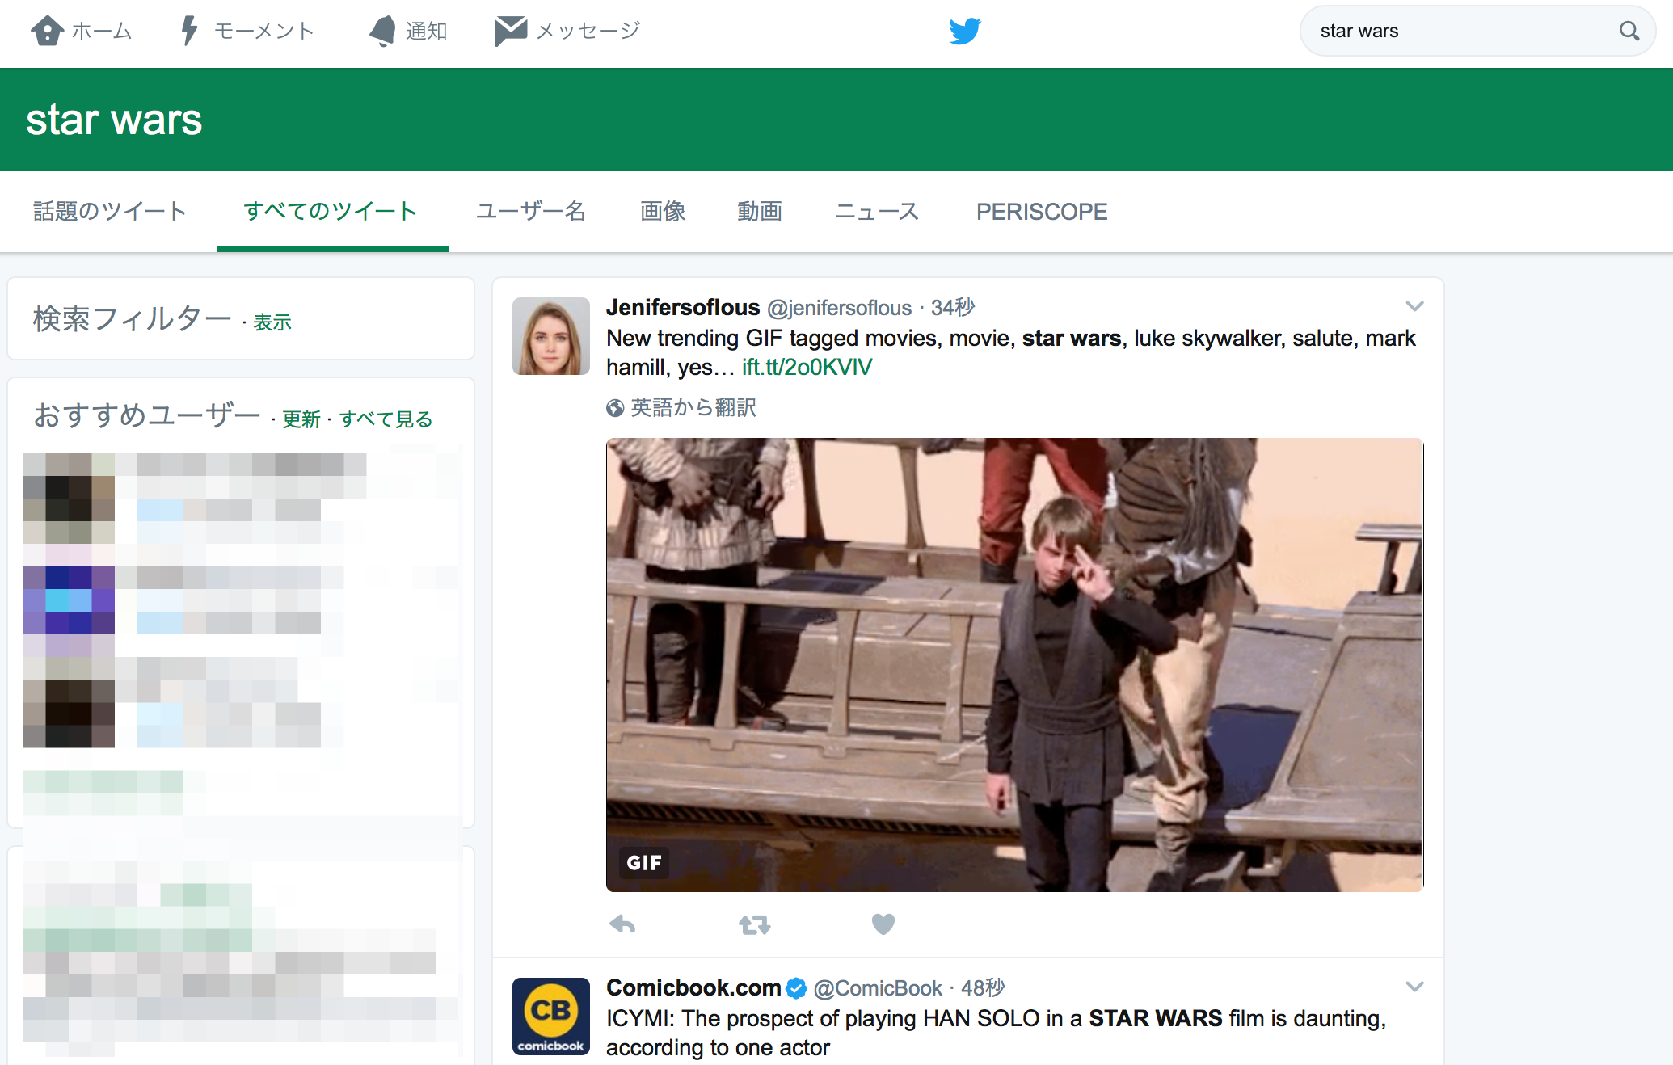Viewport: 1673px width, 1065px height.
Task: Open messages envelope icon
Action: [511, 31]
